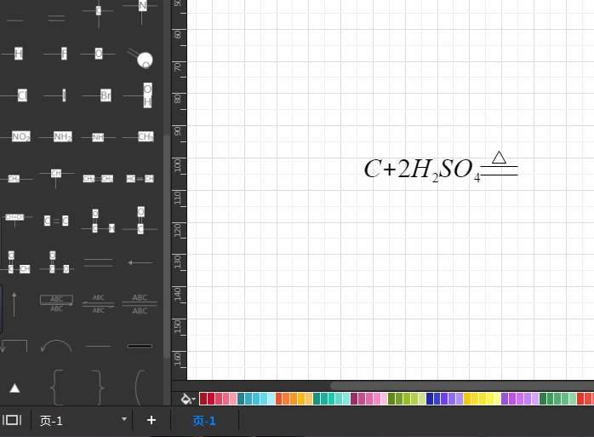This screenshot has width=594, height=437.
Task: Select the double line equals shape
Action: pos(98,262)
